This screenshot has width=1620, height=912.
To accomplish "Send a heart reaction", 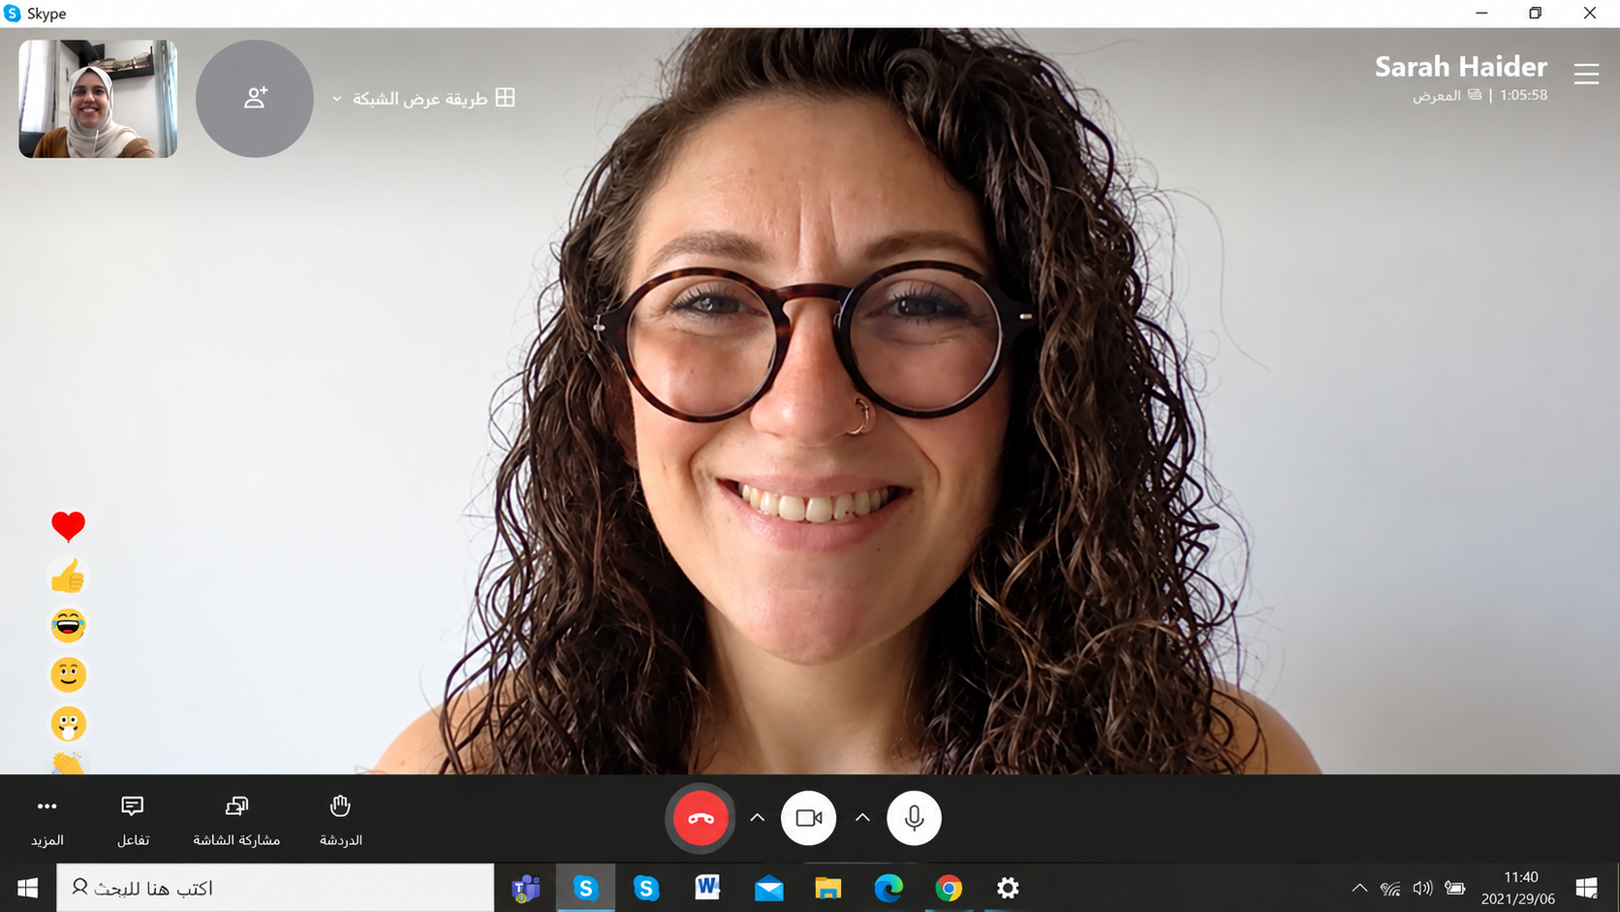I will [x=68, y=526].
